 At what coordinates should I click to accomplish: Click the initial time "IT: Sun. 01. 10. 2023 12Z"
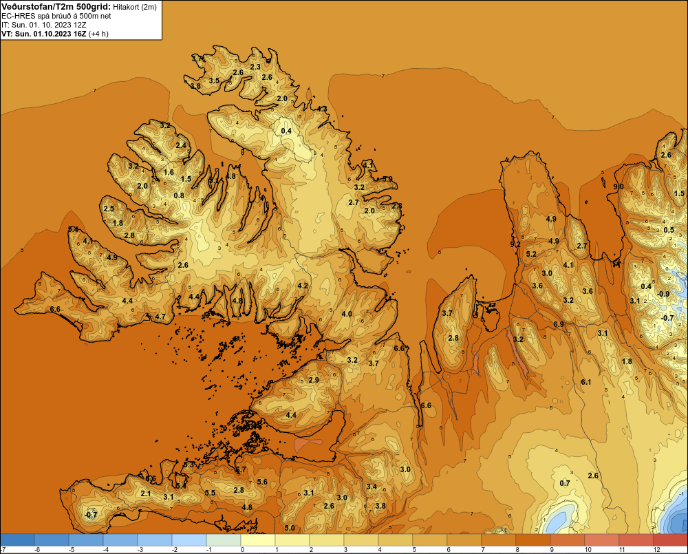44,25
